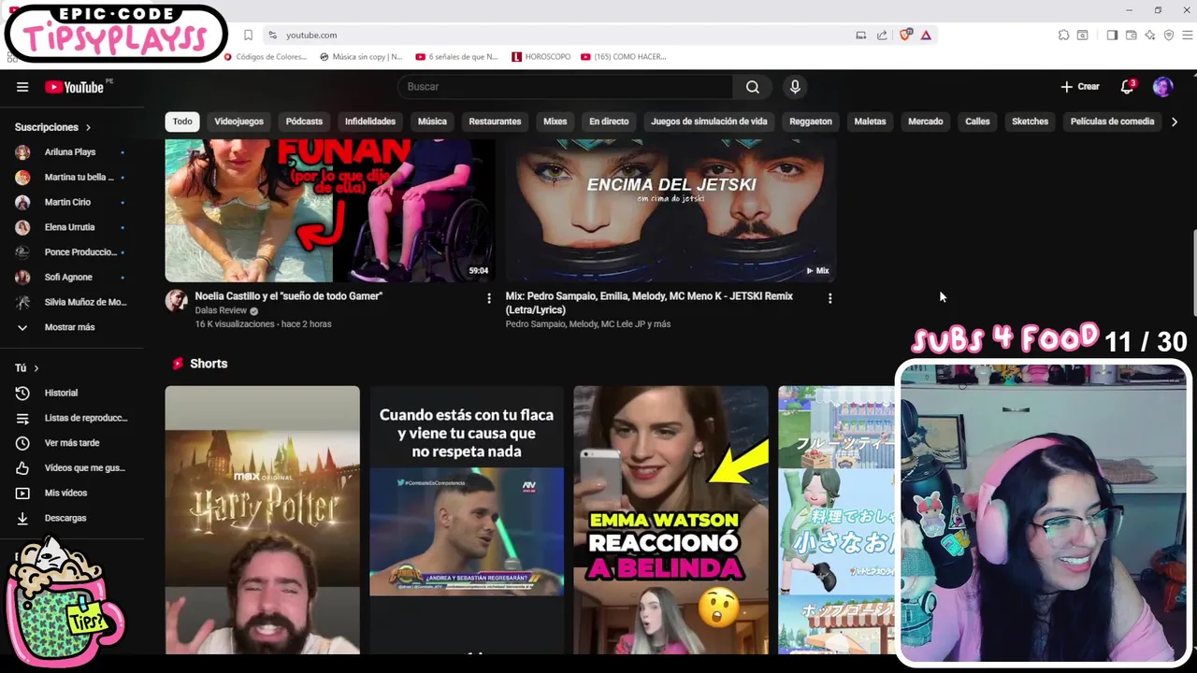
Task: Click the search magnifier button
Action: [752, 87]
